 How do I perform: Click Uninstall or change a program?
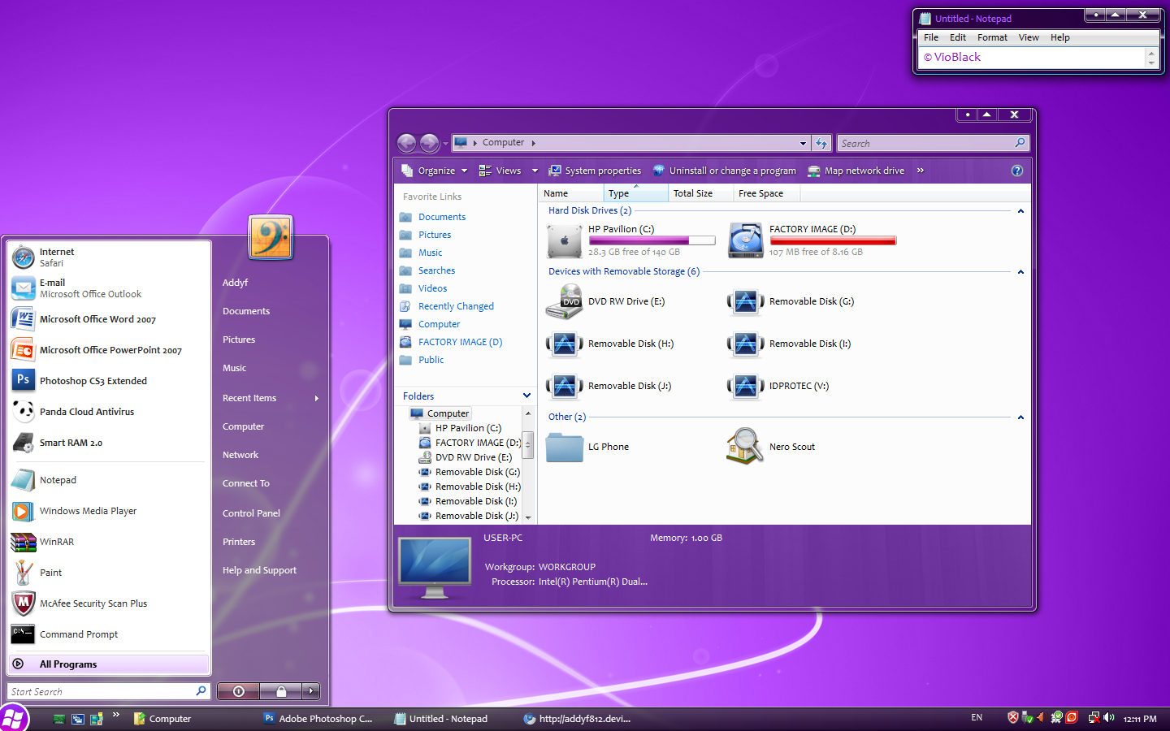tap(724, 171)
